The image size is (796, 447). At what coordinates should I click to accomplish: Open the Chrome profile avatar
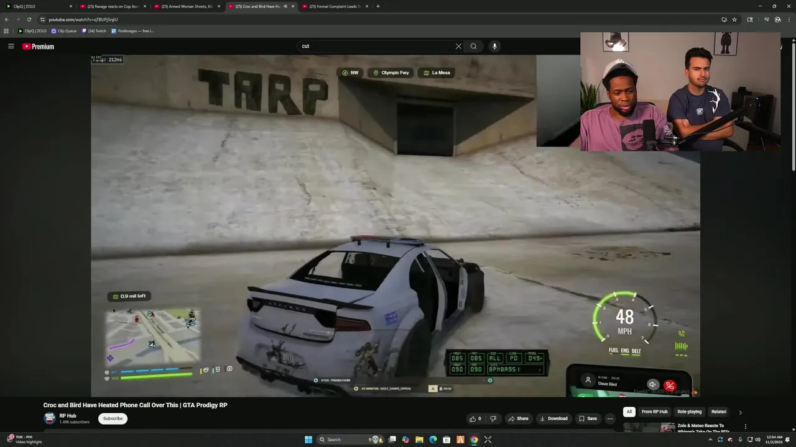777,19
